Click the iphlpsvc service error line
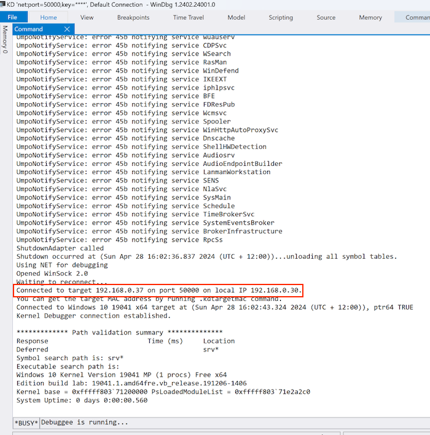 pyautogui.click(x=125, y=88)
